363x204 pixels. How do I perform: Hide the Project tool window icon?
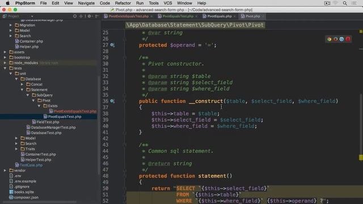97,16
